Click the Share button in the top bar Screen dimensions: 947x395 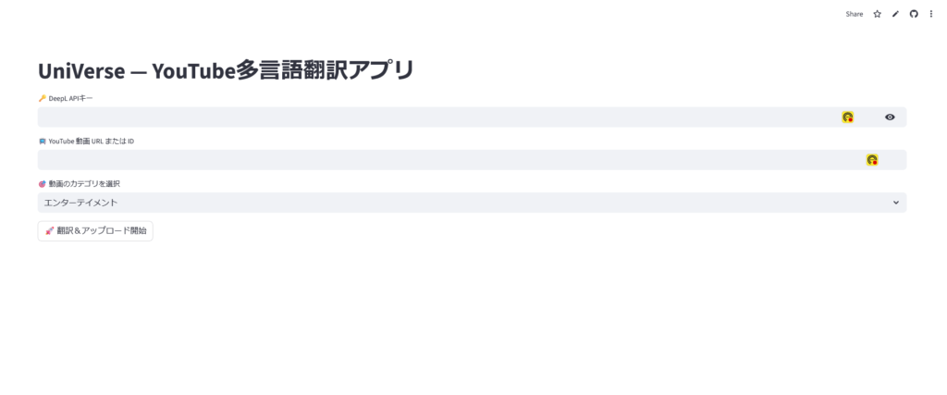click(x=854, y=14)
